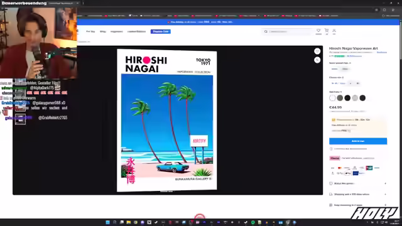Image resolution: width=402 pixels, height=226 pixels.
Task: Open the shopping cart icon
Action: tap(327, 31)
